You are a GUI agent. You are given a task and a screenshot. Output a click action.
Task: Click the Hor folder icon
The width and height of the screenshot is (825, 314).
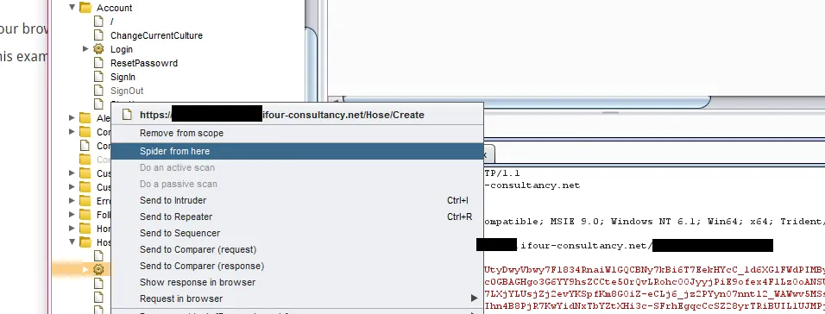85,229
